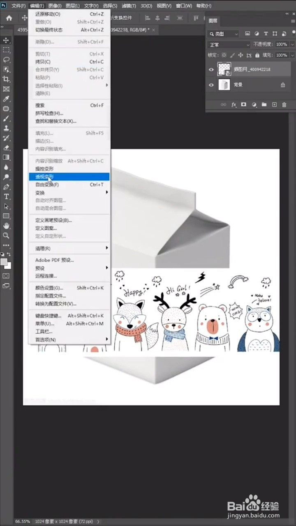Select the Rectangle shape tool

[6, 216]
